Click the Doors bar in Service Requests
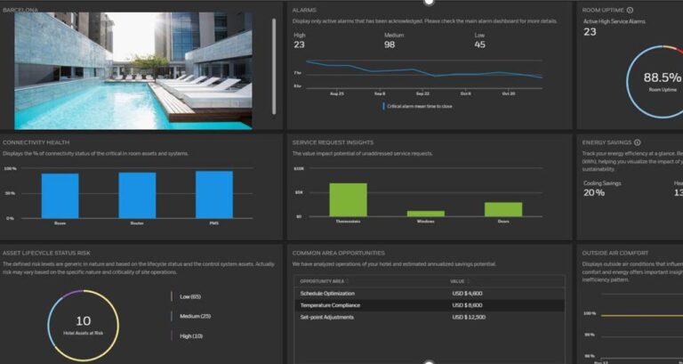Screen dimensions: 683x364 click(x=503, y=209)
